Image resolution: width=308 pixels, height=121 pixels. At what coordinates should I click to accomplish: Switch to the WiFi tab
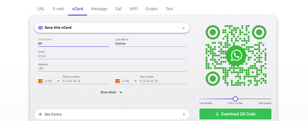click(134, 9)
